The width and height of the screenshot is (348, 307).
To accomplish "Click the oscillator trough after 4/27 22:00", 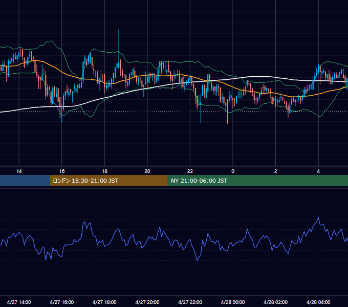I will [x=198, y=260].
